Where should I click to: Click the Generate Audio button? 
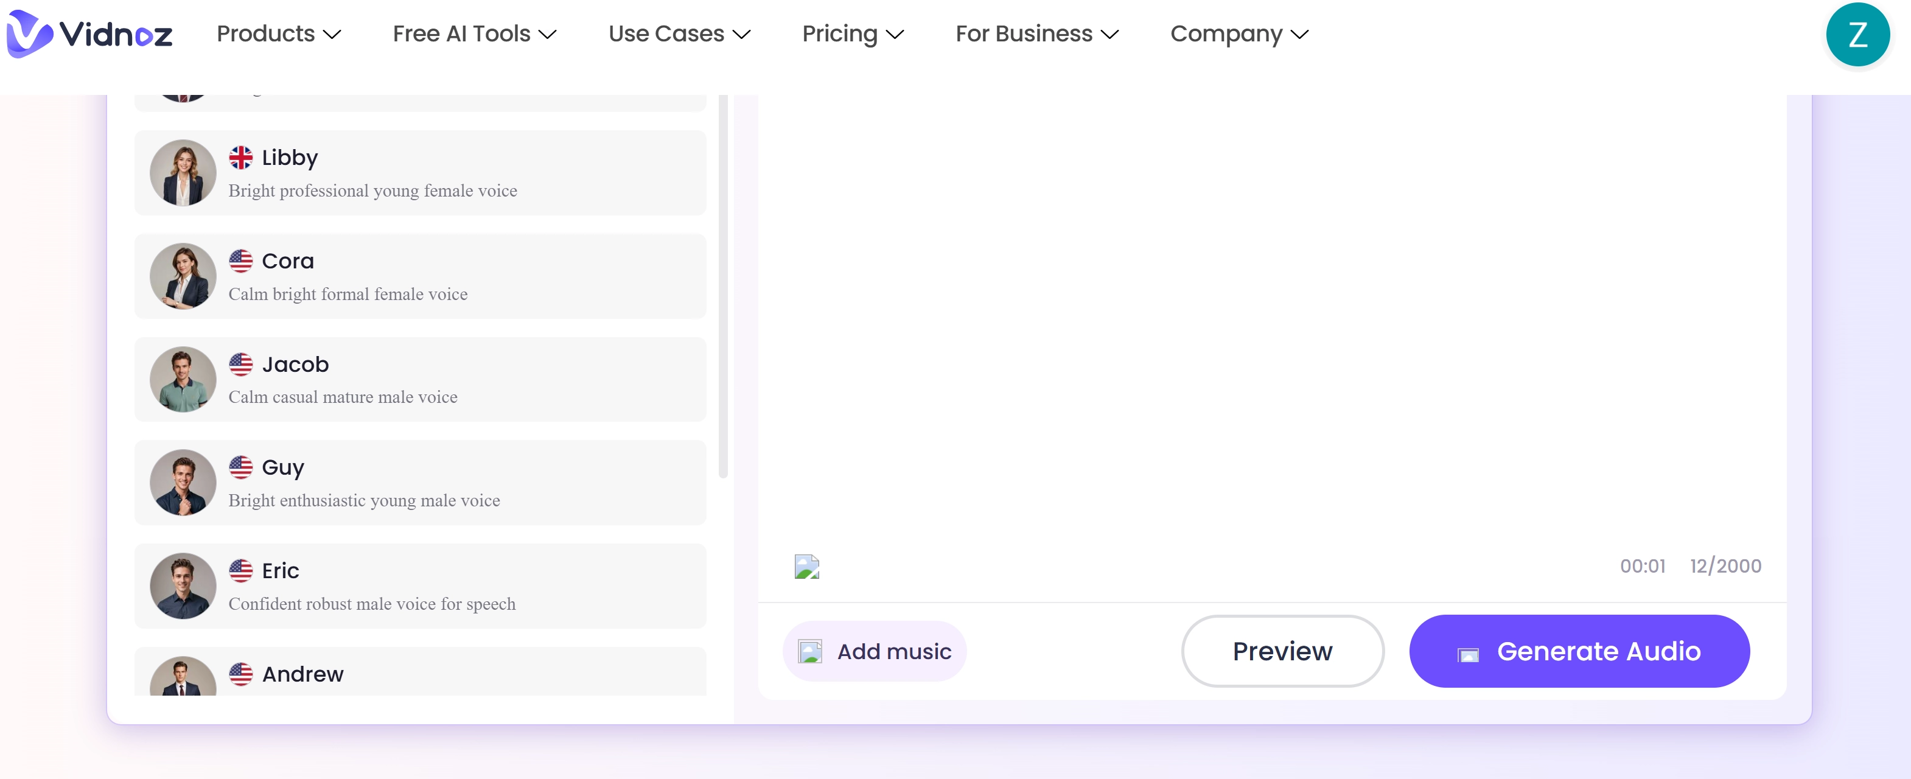click(1579, 651)
